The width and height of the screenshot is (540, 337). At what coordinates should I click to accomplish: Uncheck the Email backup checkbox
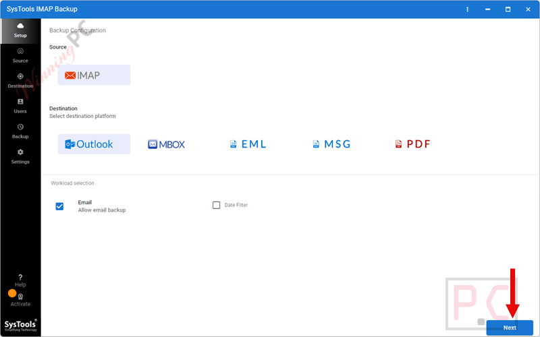[x=59, y=206]
